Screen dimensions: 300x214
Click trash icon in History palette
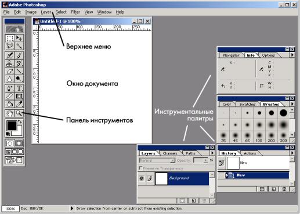tap(284, 189)
